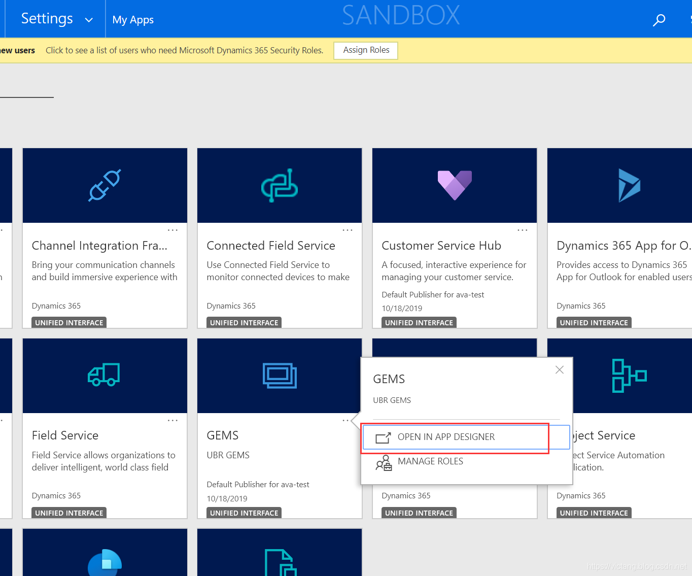The image size is (692, 576).
Task: Click the Settings label in header
Action: [47, 19]
